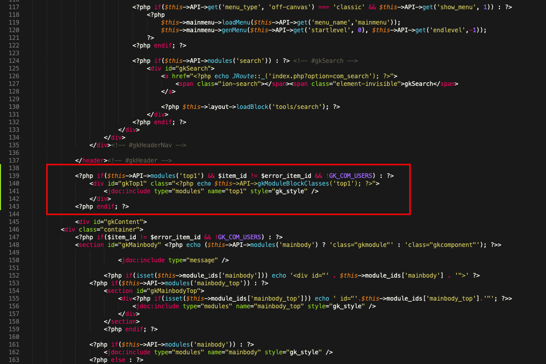This screenshot has width=546, height=364.
Task: Click $error_item_id on line 139
Action: (x=286, y=176)
